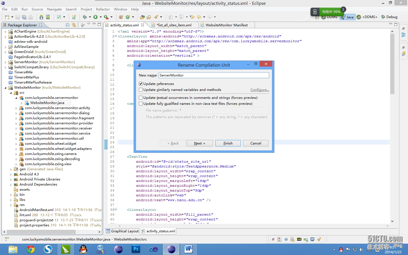
Task: Click the New Android XML file icon
Action: point(74,17)
